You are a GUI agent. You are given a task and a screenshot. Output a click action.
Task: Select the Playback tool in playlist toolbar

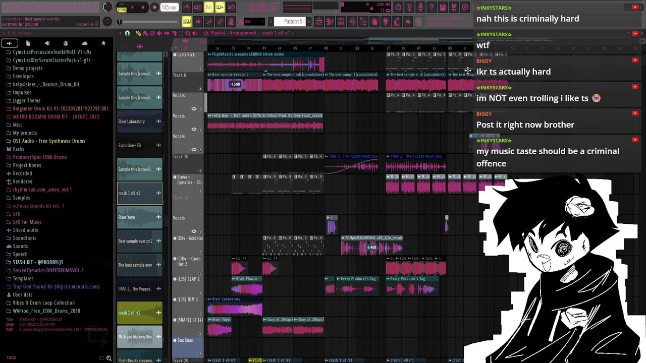195,33
